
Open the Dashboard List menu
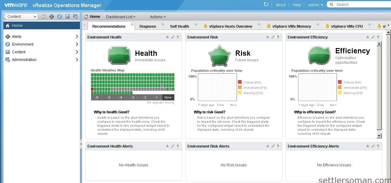click(x=121, y=17)
